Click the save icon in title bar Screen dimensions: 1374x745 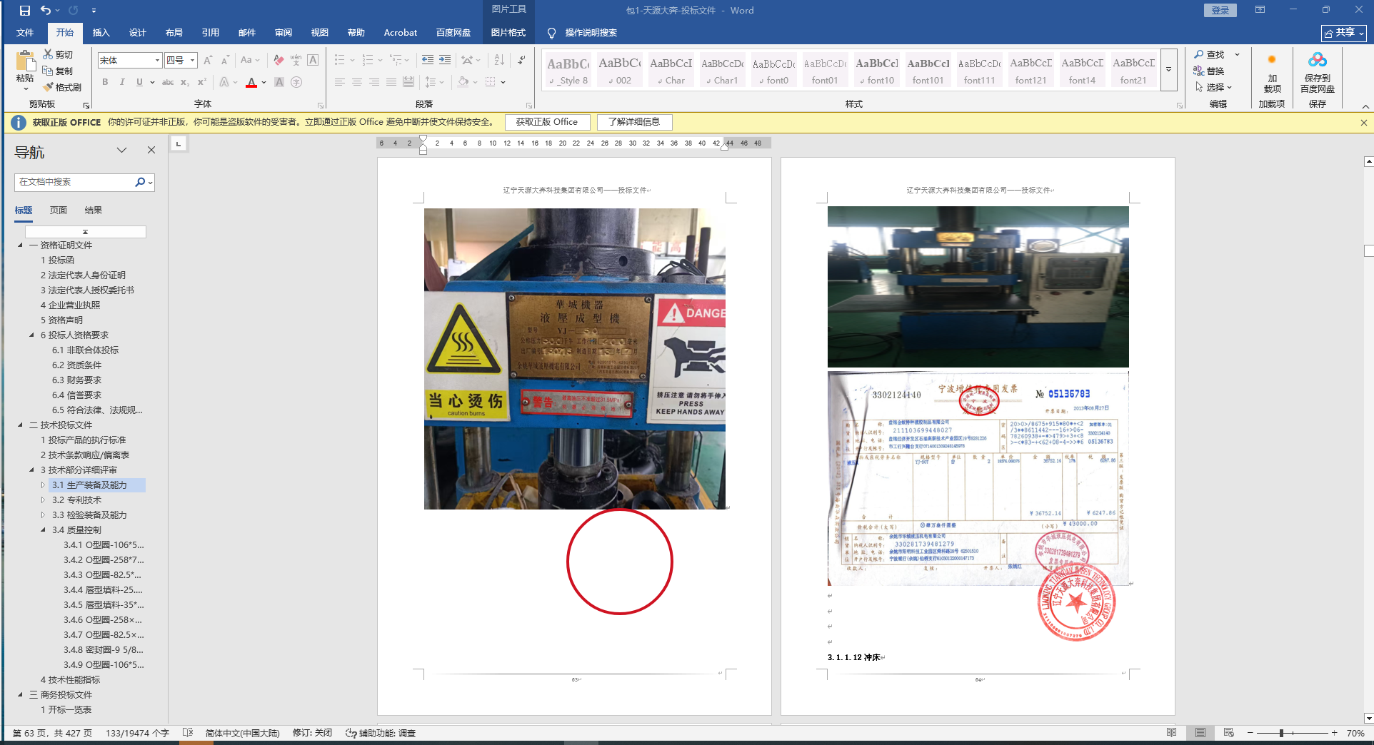point(25,11)
